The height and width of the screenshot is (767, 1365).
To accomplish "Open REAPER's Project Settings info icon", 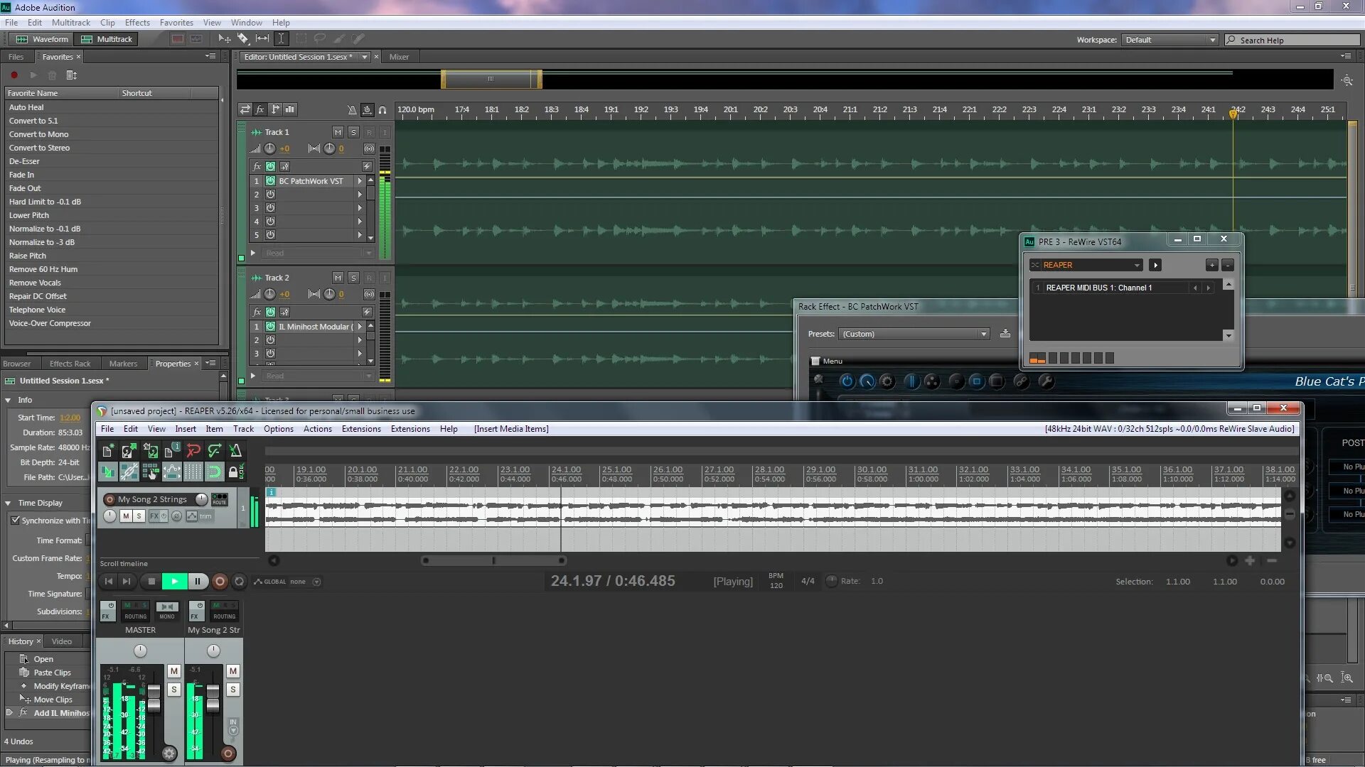I will point(171,451).
